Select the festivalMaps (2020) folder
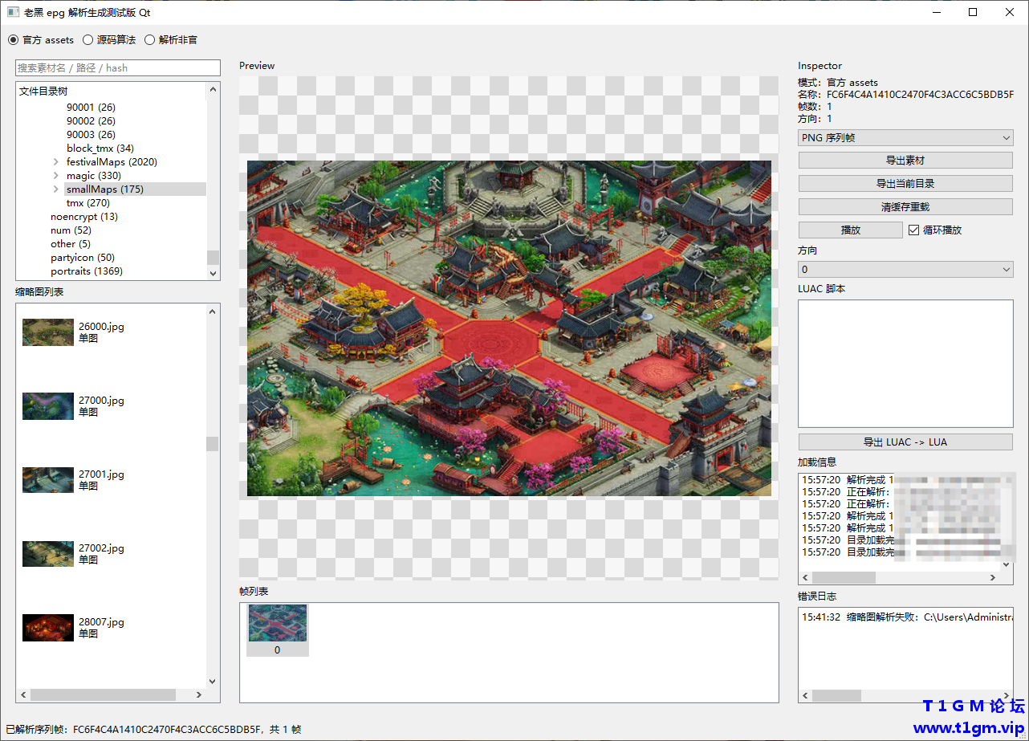 pos(112,162)
